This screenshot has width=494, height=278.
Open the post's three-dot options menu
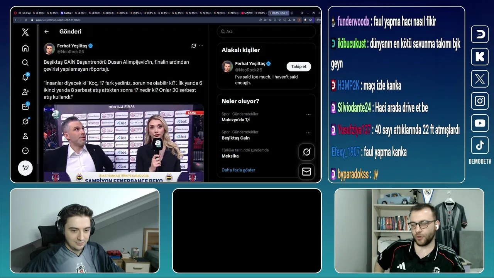click(201, 46)
